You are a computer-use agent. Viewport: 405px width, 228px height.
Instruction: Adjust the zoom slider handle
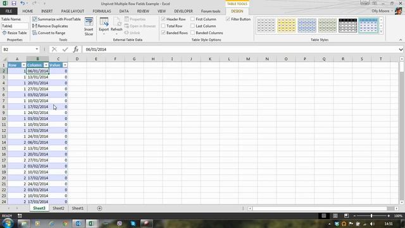371,215
